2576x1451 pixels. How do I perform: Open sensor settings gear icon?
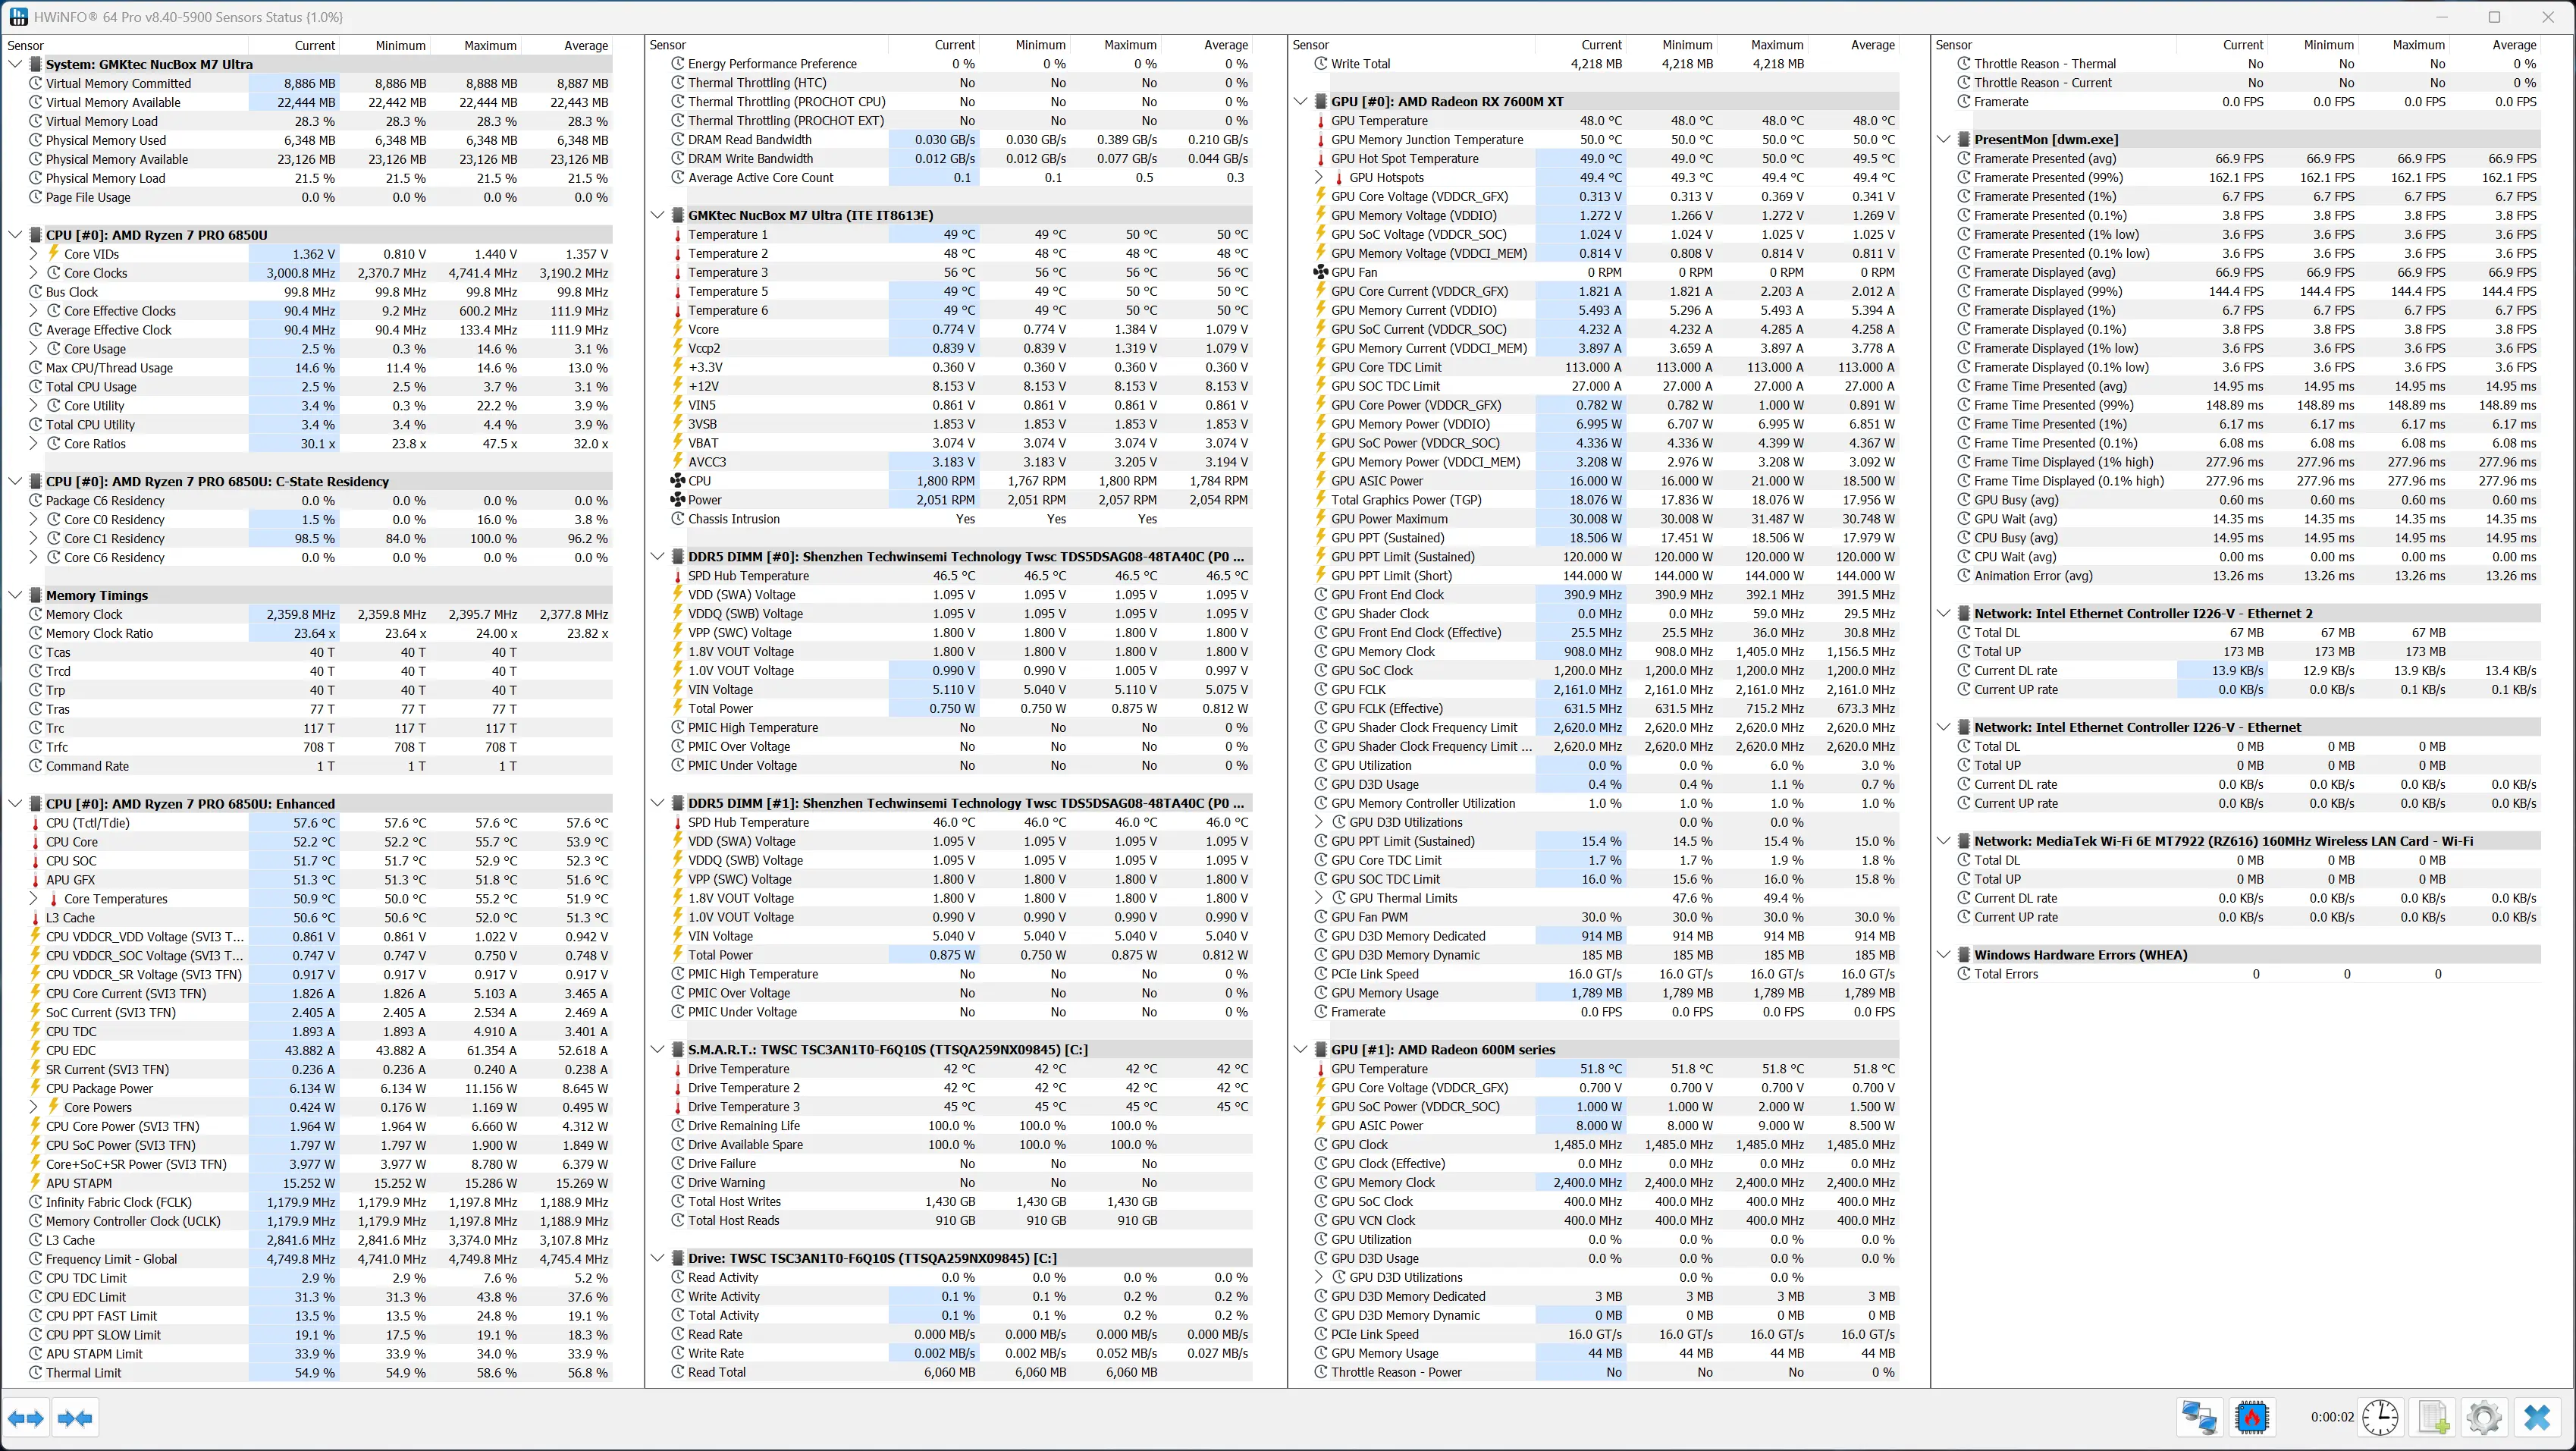tap(2484, 1417)
